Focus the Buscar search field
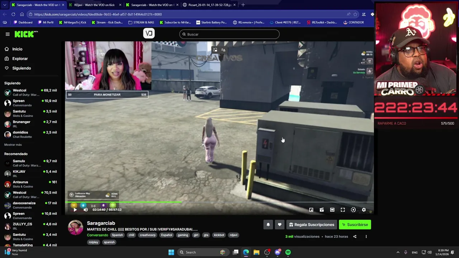This screenshot has width=459, height=258. coord(229,34)
